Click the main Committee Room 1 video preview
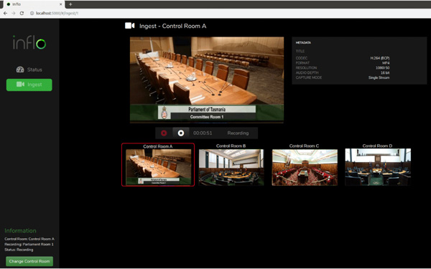The height and width of the screenshot is (269, 431). 207,80
